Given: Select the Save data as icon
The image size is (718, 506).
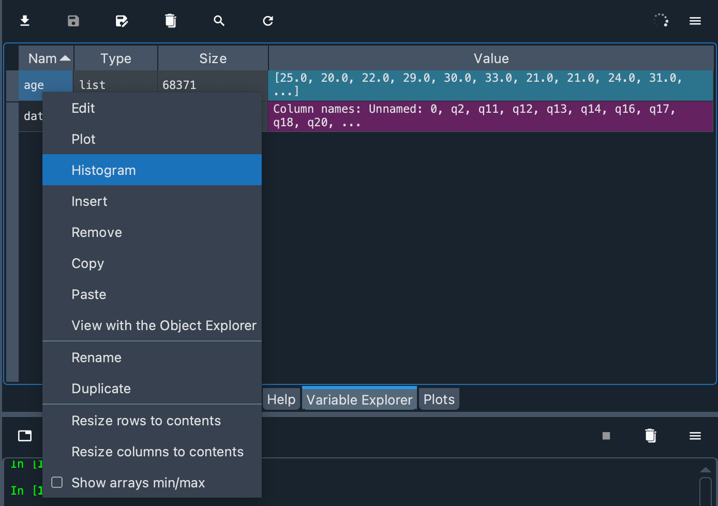Looking at the screenshot, I should [122, 21].
